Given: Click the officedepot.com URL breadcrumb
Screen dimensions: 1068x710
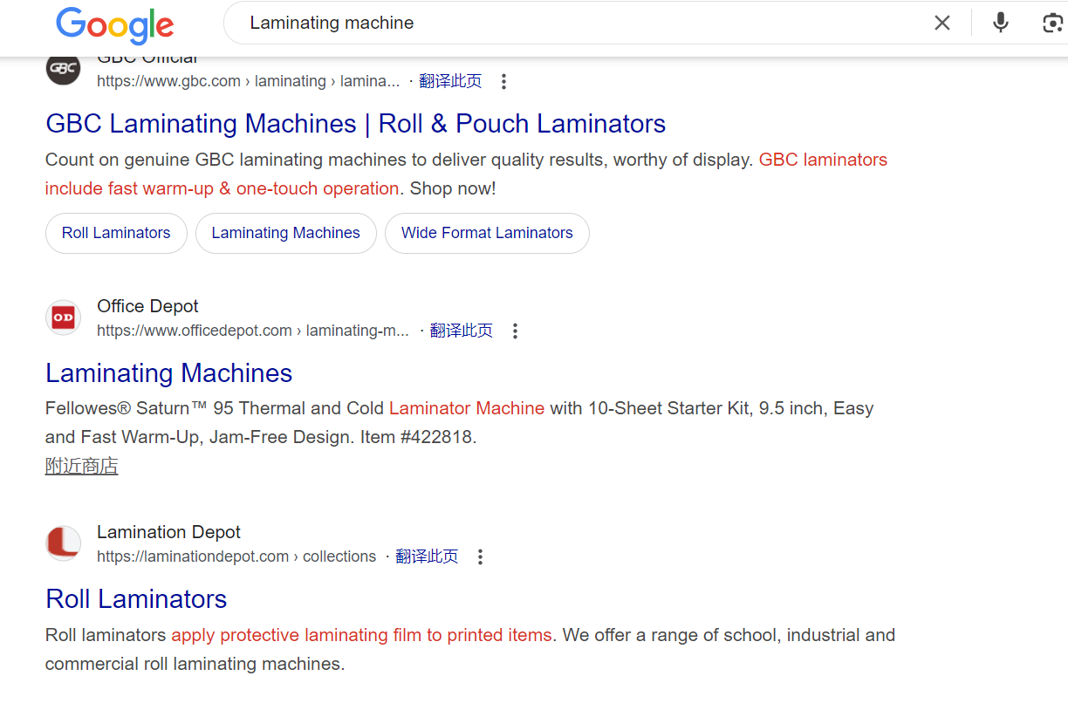Looking at the screenshot, I should [253, 331].
